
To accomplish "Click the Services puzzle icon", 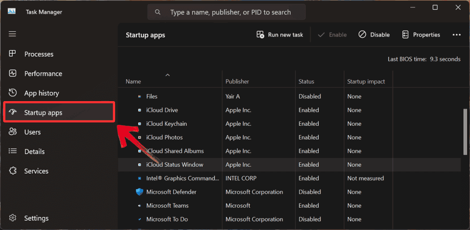I will pos(12,170).
